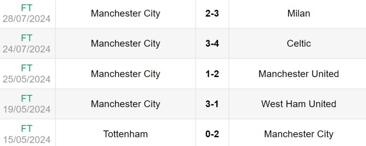The height and width of the screenshot is (146, 366).
Task: Open the 1-2 match score
Action: pos(212,74)
